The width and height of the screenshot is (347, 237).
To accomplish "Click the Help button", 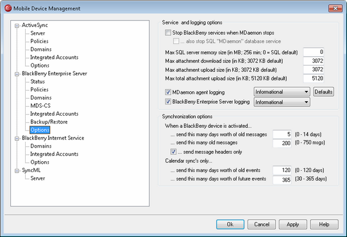I will coord(324,224).
